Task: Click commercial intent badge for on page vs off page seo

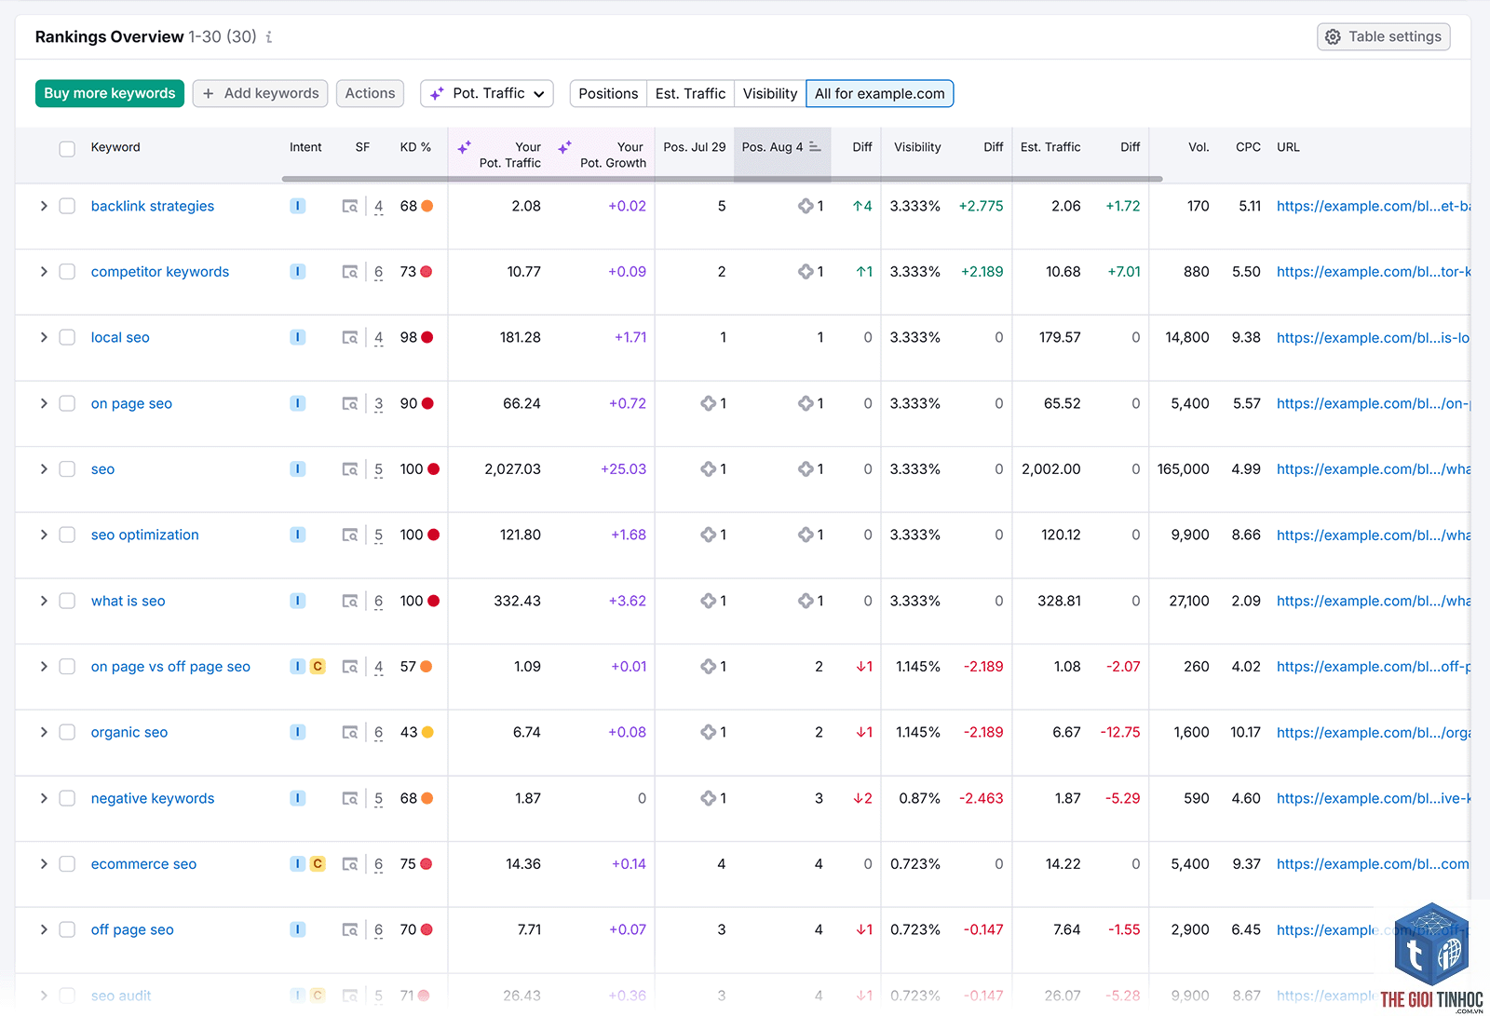Action: [x=318, y=667]
